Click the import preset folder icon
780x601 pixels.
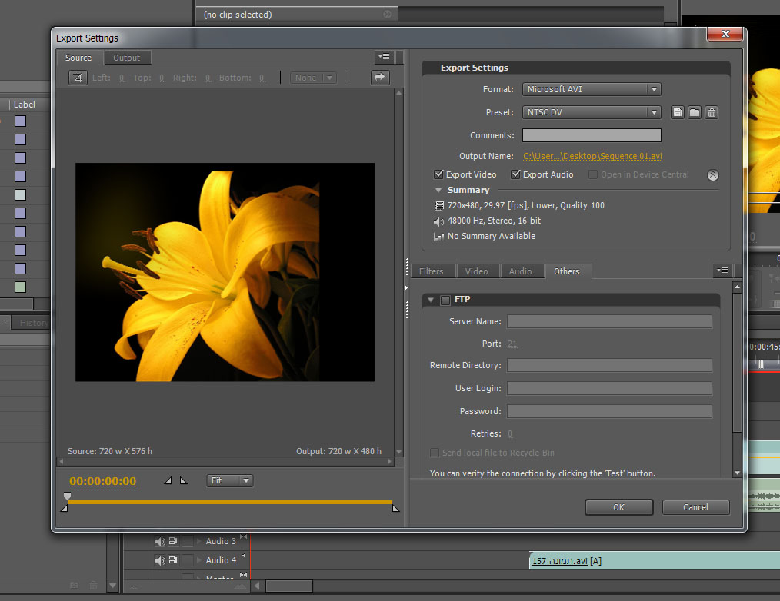click(695, 112)
